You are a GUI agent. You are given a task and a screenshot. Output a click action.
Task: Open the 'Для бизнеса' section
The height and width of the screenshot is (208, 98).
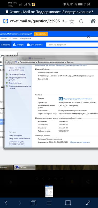[35, 45]
